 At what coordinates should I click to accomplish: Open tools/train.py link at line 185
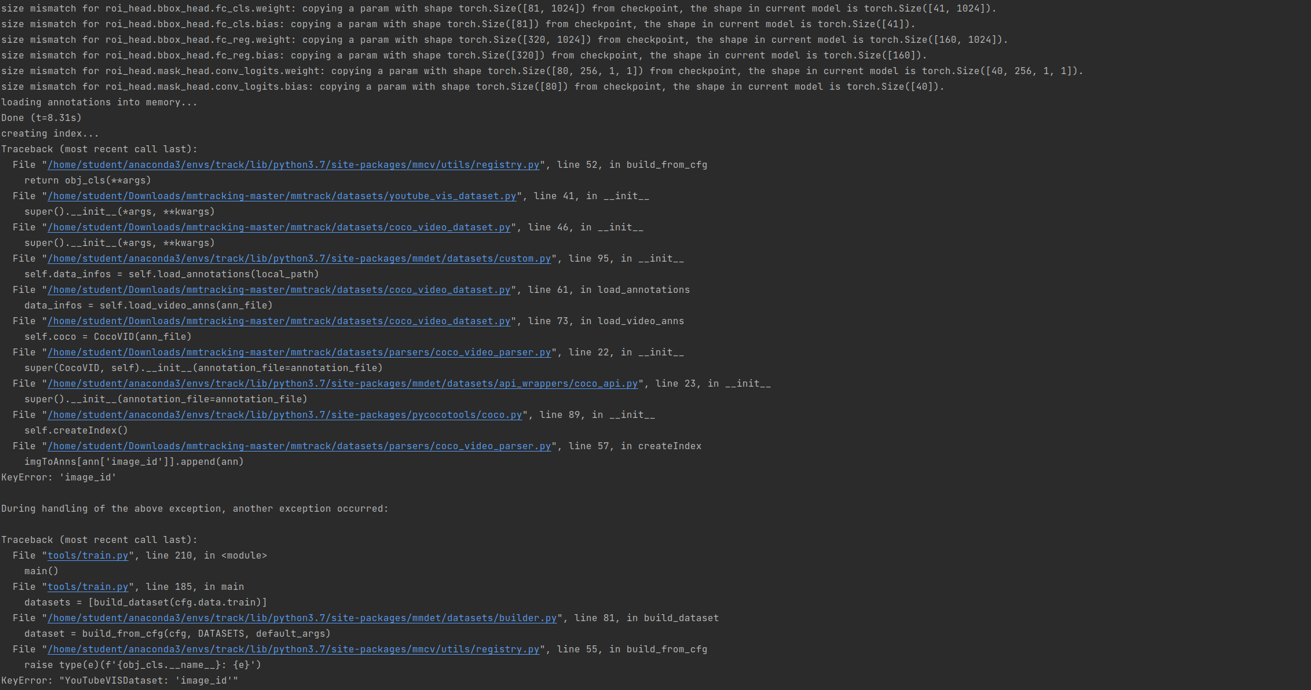click(x=87, y=587)
